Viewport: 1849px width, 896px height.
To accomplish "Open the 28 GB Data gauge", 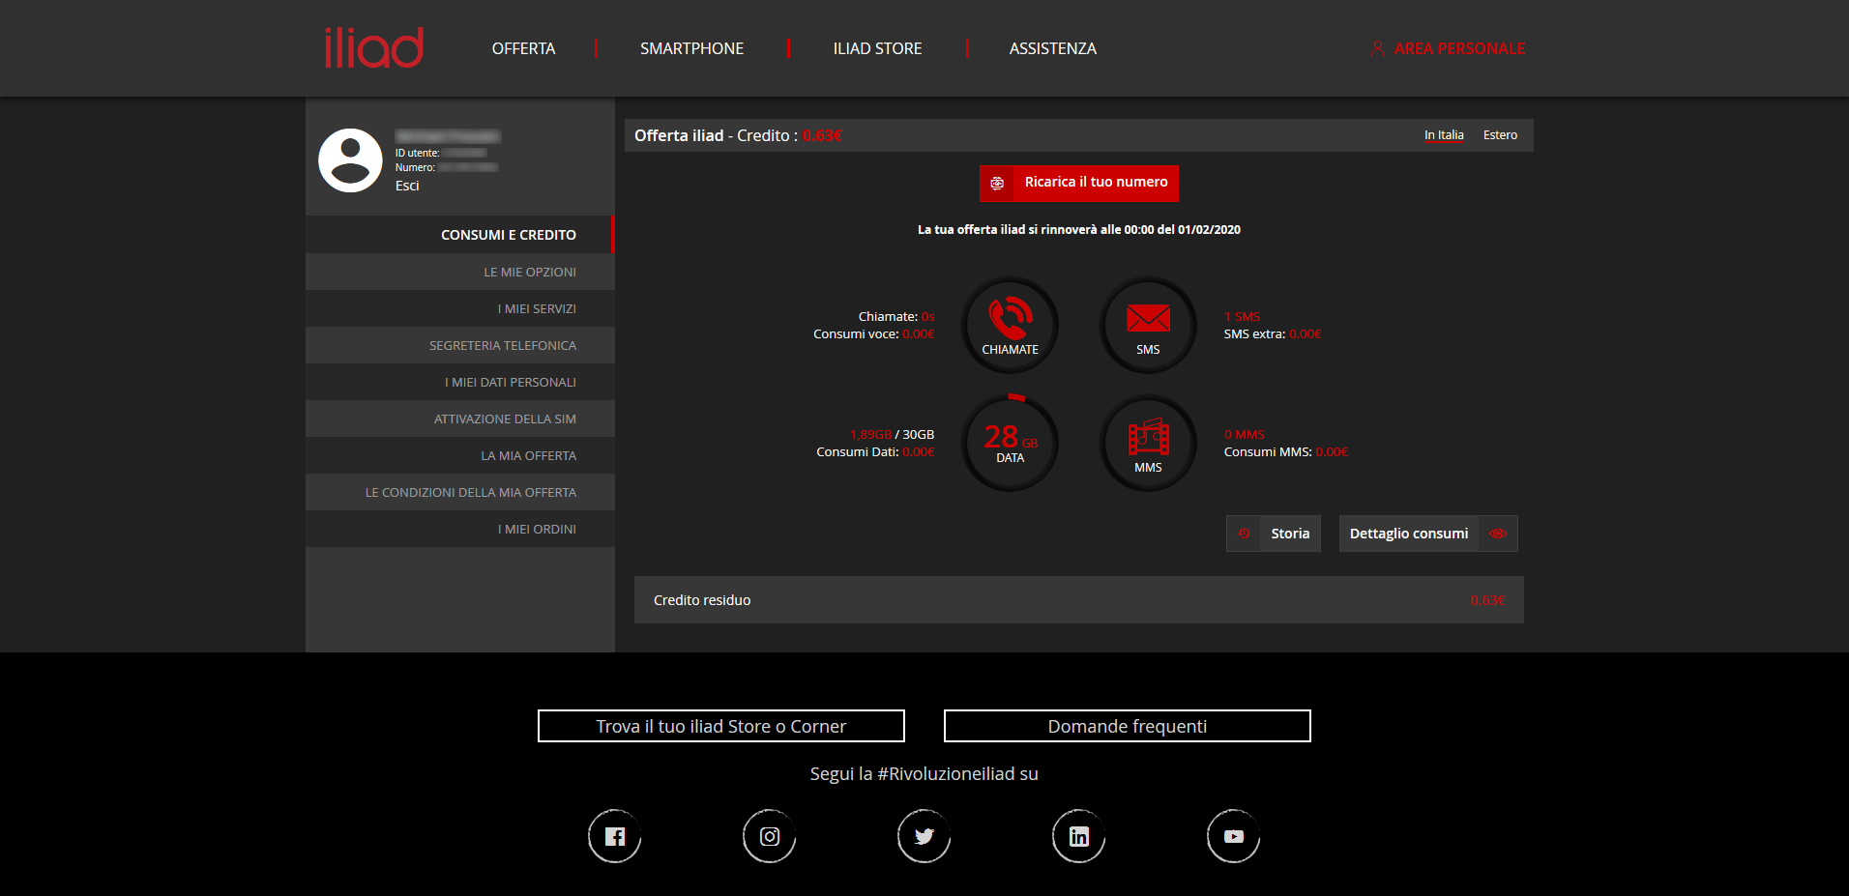I will click(x=1010, y=443).
